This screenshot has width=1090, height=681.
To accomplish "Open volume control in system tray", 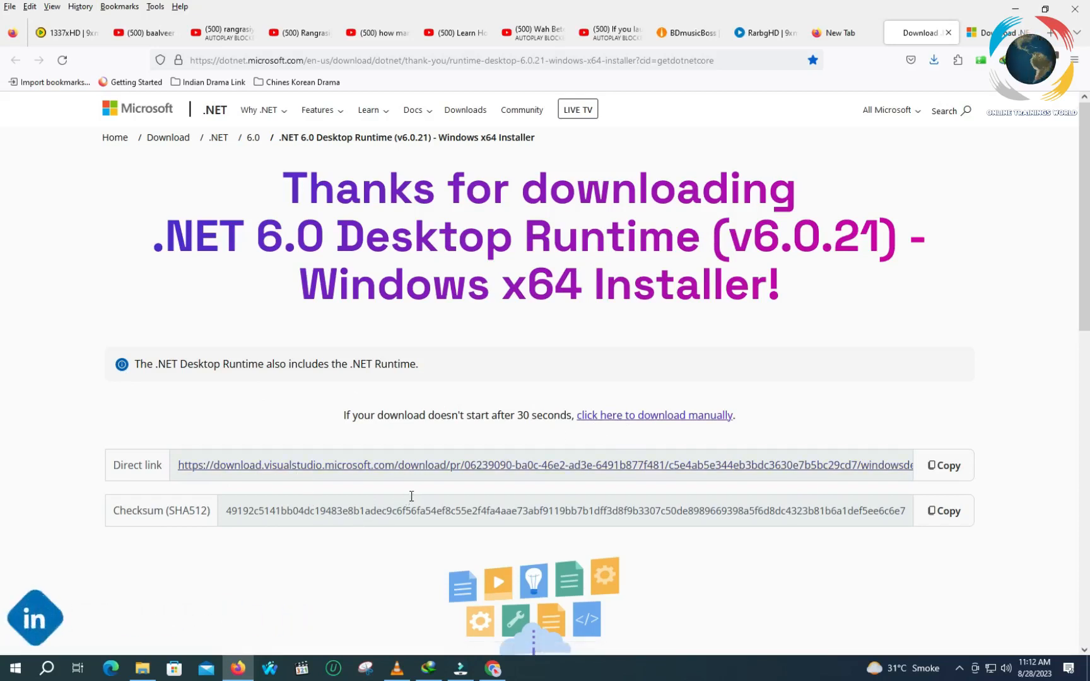I will pos(1006,668).
